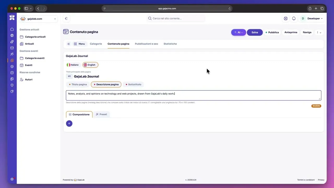
Task: Open Eventi in the side menu
Action: (x=26, y=65)
